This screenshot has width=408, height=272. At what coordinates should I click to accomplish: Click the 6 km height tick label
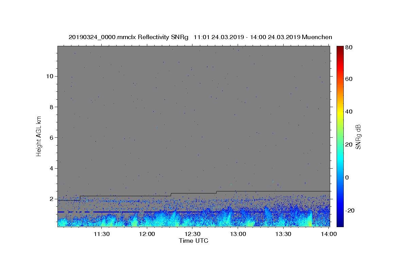point(52,137)
